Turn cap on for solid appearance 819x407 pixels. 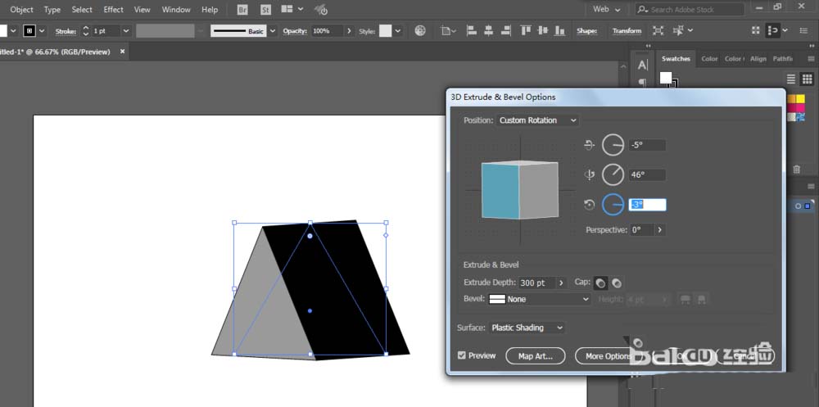[x=600, y=283]
